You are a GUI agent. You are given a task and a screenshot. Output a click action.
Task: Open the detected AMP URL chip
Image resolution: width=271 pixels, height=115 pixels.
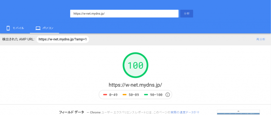click(x=63, y=39)
